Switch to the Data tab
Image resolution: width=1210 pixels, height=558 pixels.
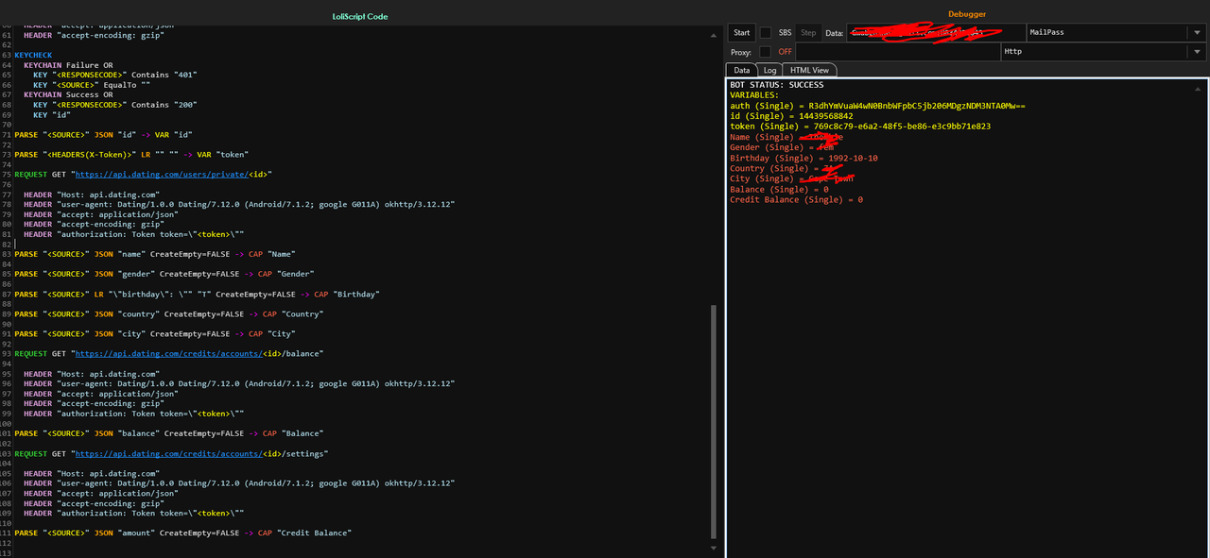tap(741, 70)
